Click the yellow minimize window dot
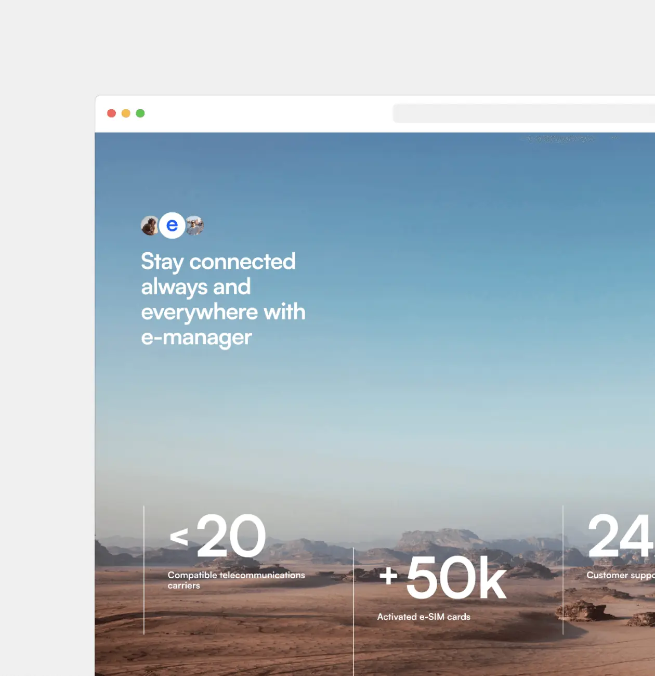Screen dimensions: 655x676 126,113
